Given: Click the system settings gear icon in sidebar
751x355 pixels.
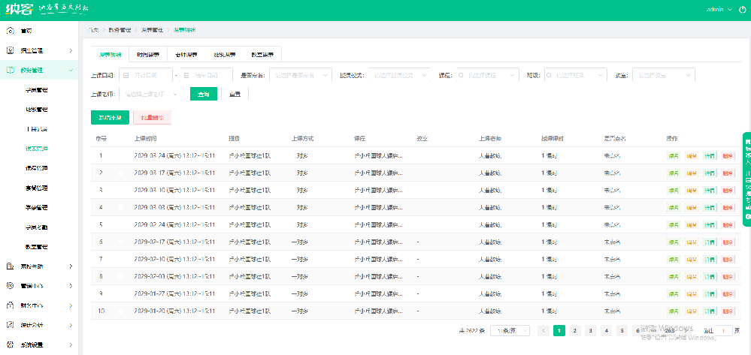Looking at the screenshot, I should click(x=10, y=344).
